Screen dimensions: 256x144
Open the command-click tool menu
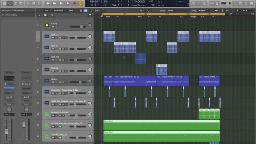tap(148, 11)
